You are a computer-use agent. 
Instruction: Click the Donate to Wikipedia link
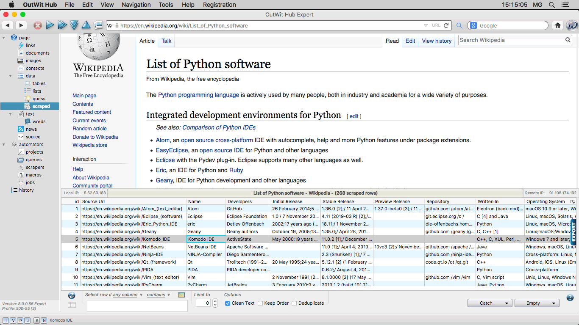(x=95, y=137)
